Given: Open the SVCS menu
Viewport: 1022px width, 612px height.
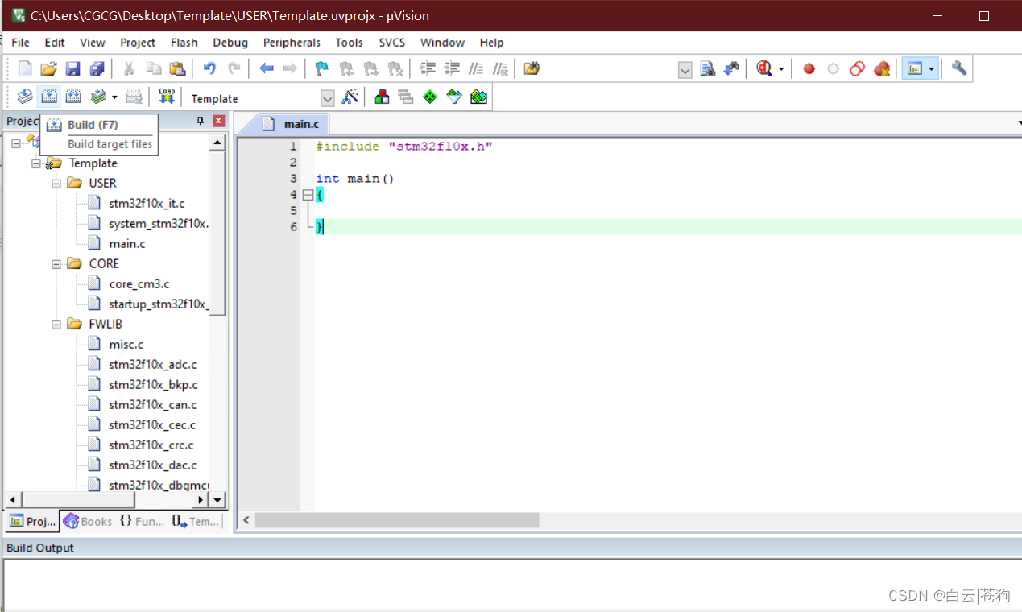Looking at the screenshot, I should [x=392, y=43].
